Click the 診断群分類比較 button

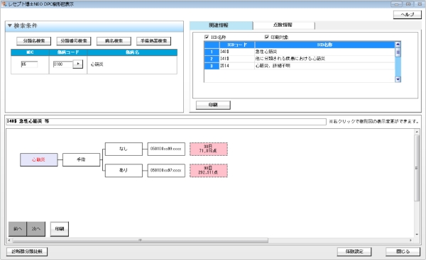tap(27, 251)
